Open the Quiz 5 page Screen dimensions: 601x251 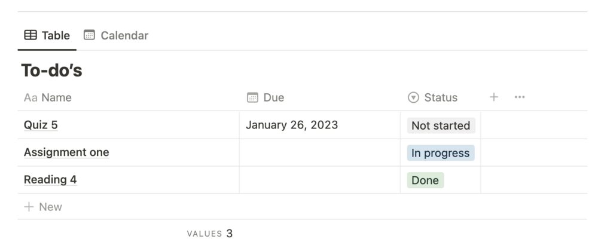pos(41,125)
